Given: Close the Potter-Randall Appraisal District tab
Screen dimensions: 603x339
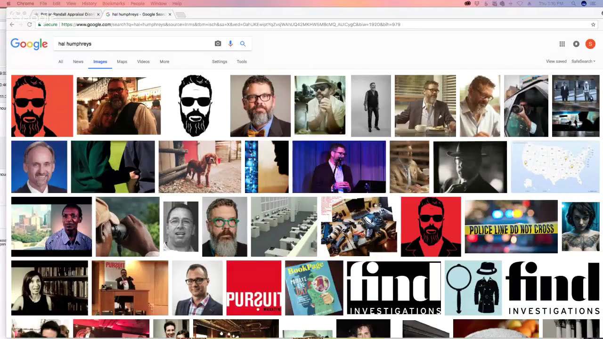Looking at the screenshot, I should coord(98,15).
